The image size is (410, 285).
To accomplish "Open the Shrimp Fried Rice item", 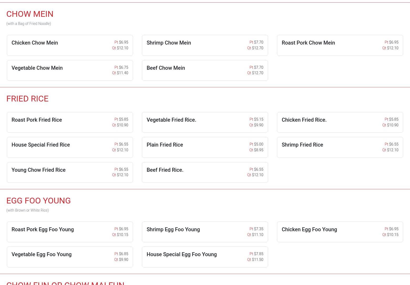I will tap(340, 147).
